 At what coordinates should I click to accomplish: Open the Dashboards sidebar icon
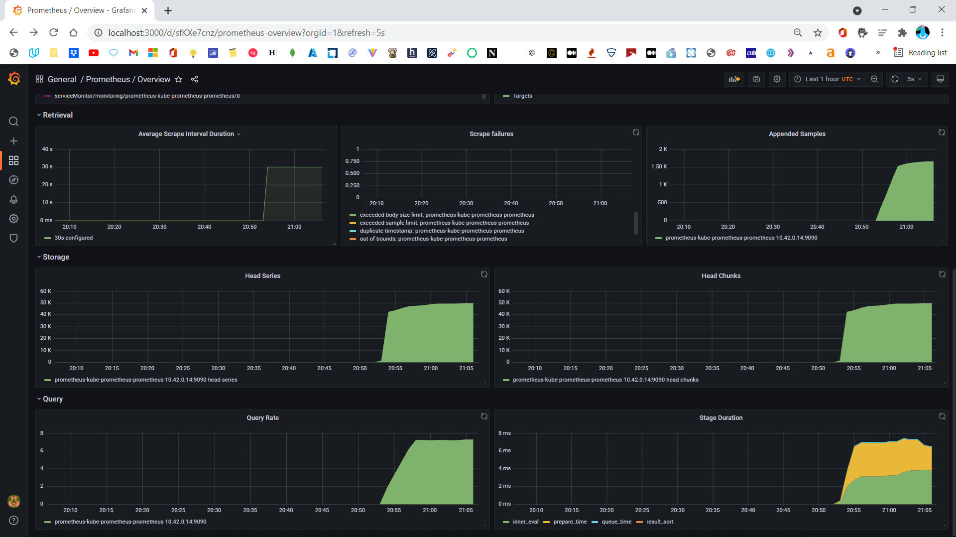[x=14, y=160]
